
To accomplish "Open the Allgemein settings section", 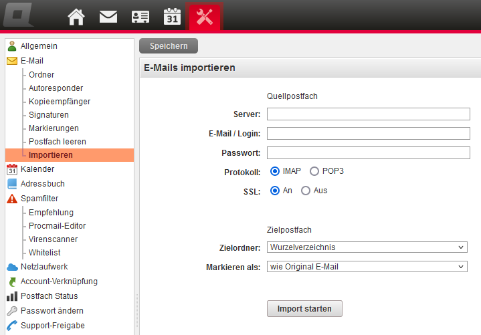I will coord(39,46).
